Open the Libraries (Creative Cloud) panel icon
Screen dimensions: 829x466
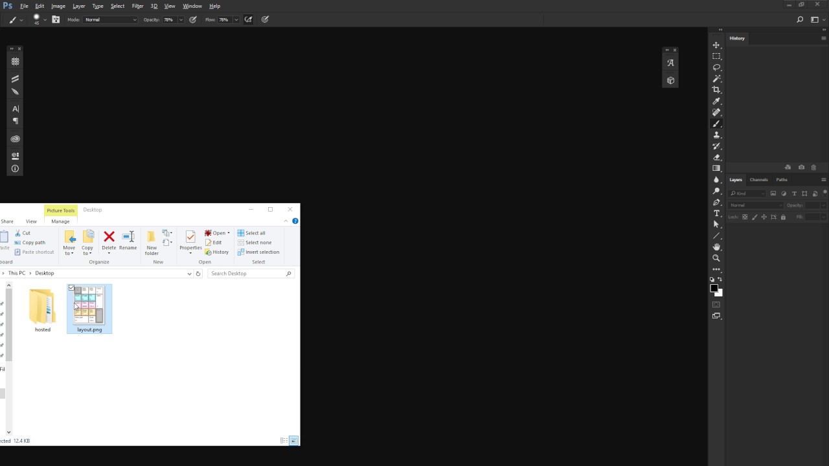tap(16, 139)
